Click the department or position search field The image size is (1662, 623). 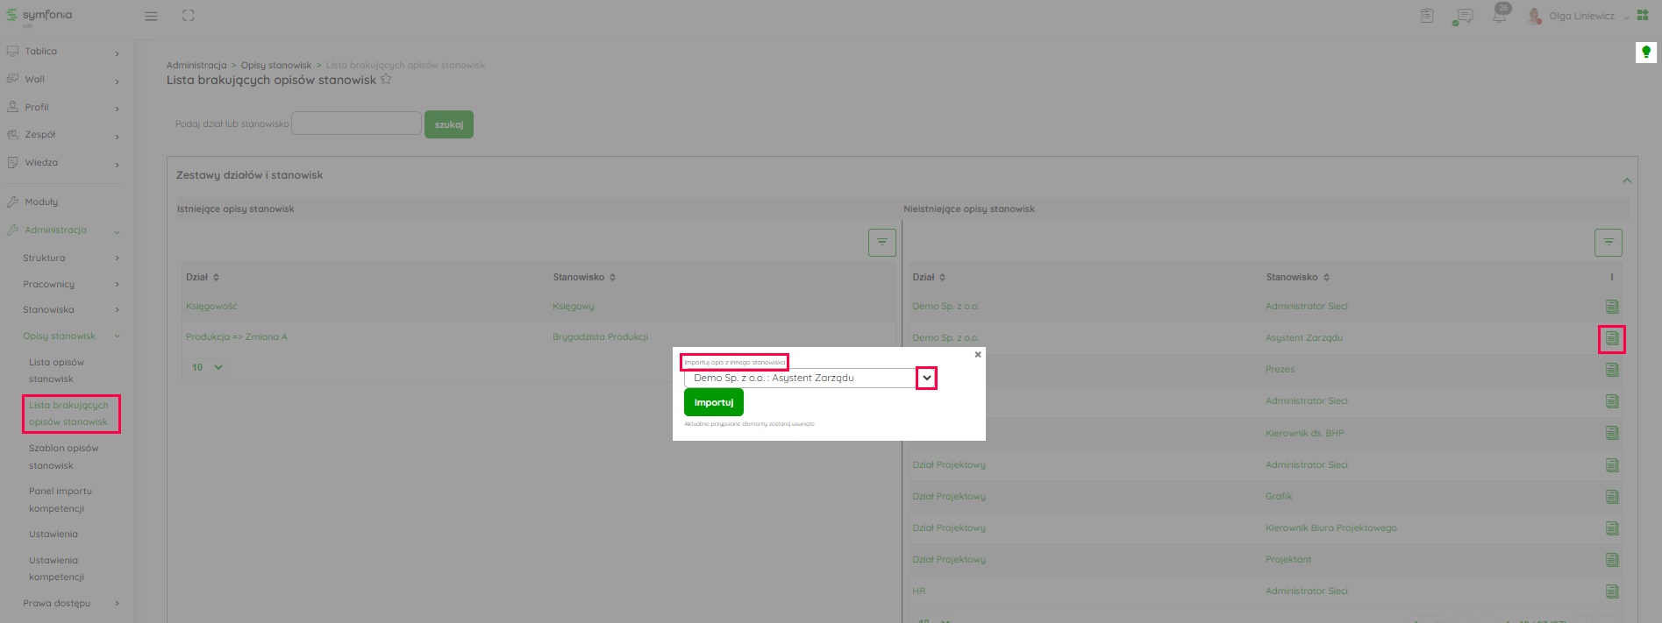[356, 124]
